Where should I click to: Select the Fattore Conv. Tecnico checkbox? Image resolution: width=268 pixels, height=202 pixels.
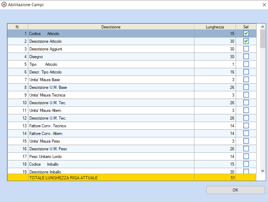[246, 126]
